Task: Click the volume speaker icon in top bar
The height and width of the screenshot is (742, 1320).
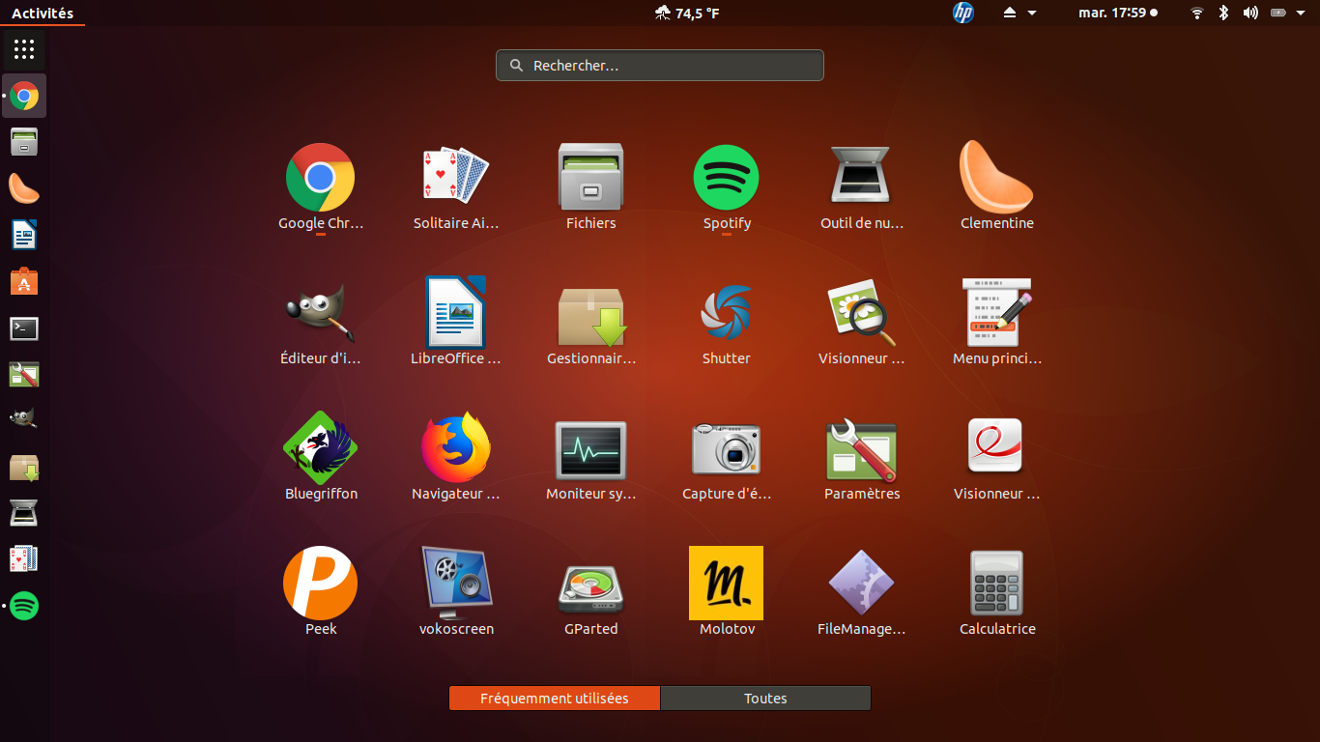Action: point(1250,13)
